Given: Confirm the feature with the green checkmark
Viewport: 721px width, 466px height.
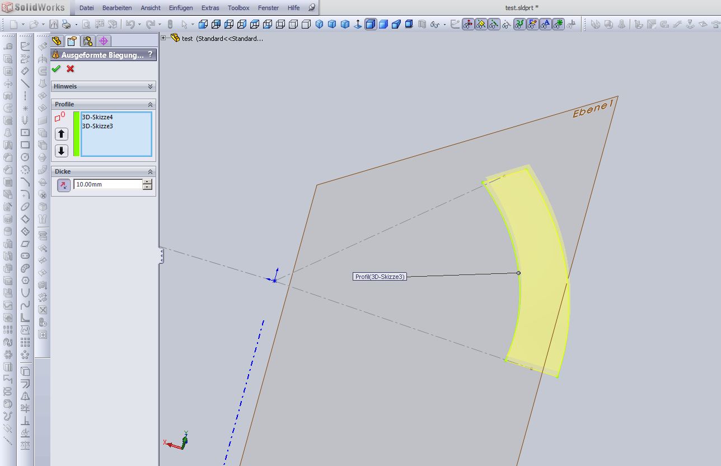Looking at the screenshot, I should (x=56, y=69).
